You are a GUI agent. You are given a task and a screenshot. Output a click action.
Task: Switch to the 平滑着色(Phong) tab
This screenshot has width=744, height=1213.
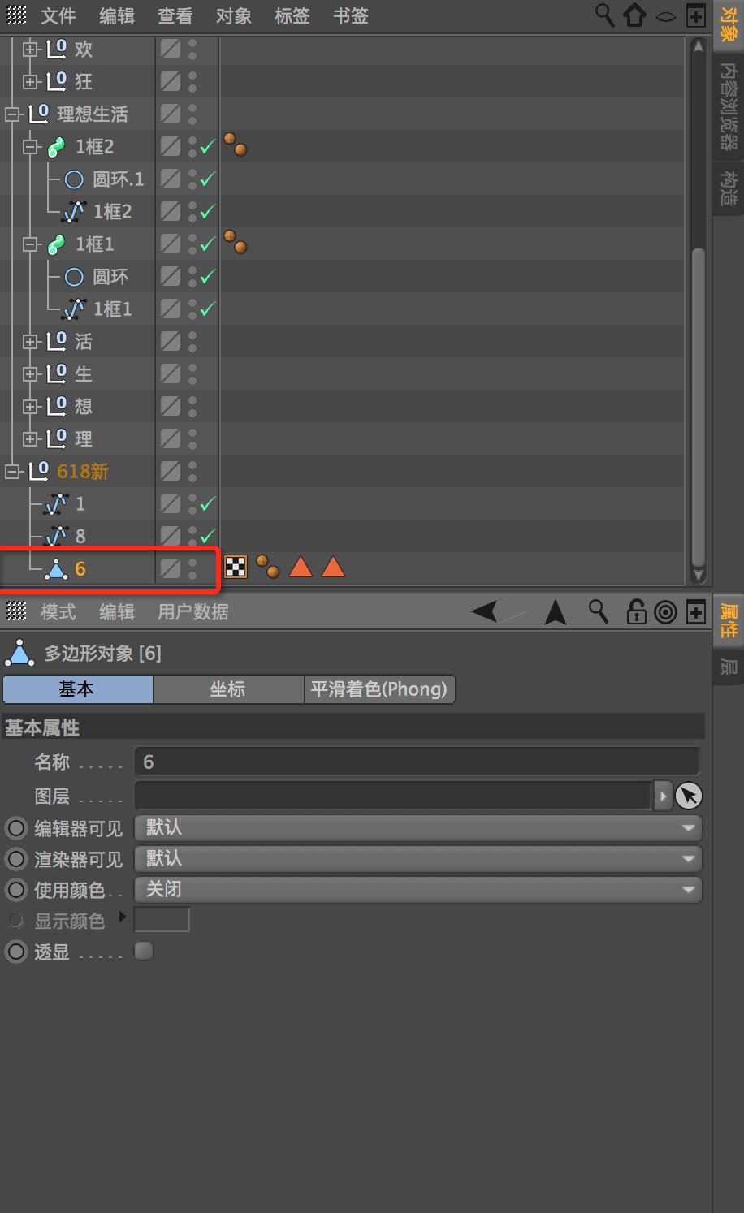click(380, 689)
